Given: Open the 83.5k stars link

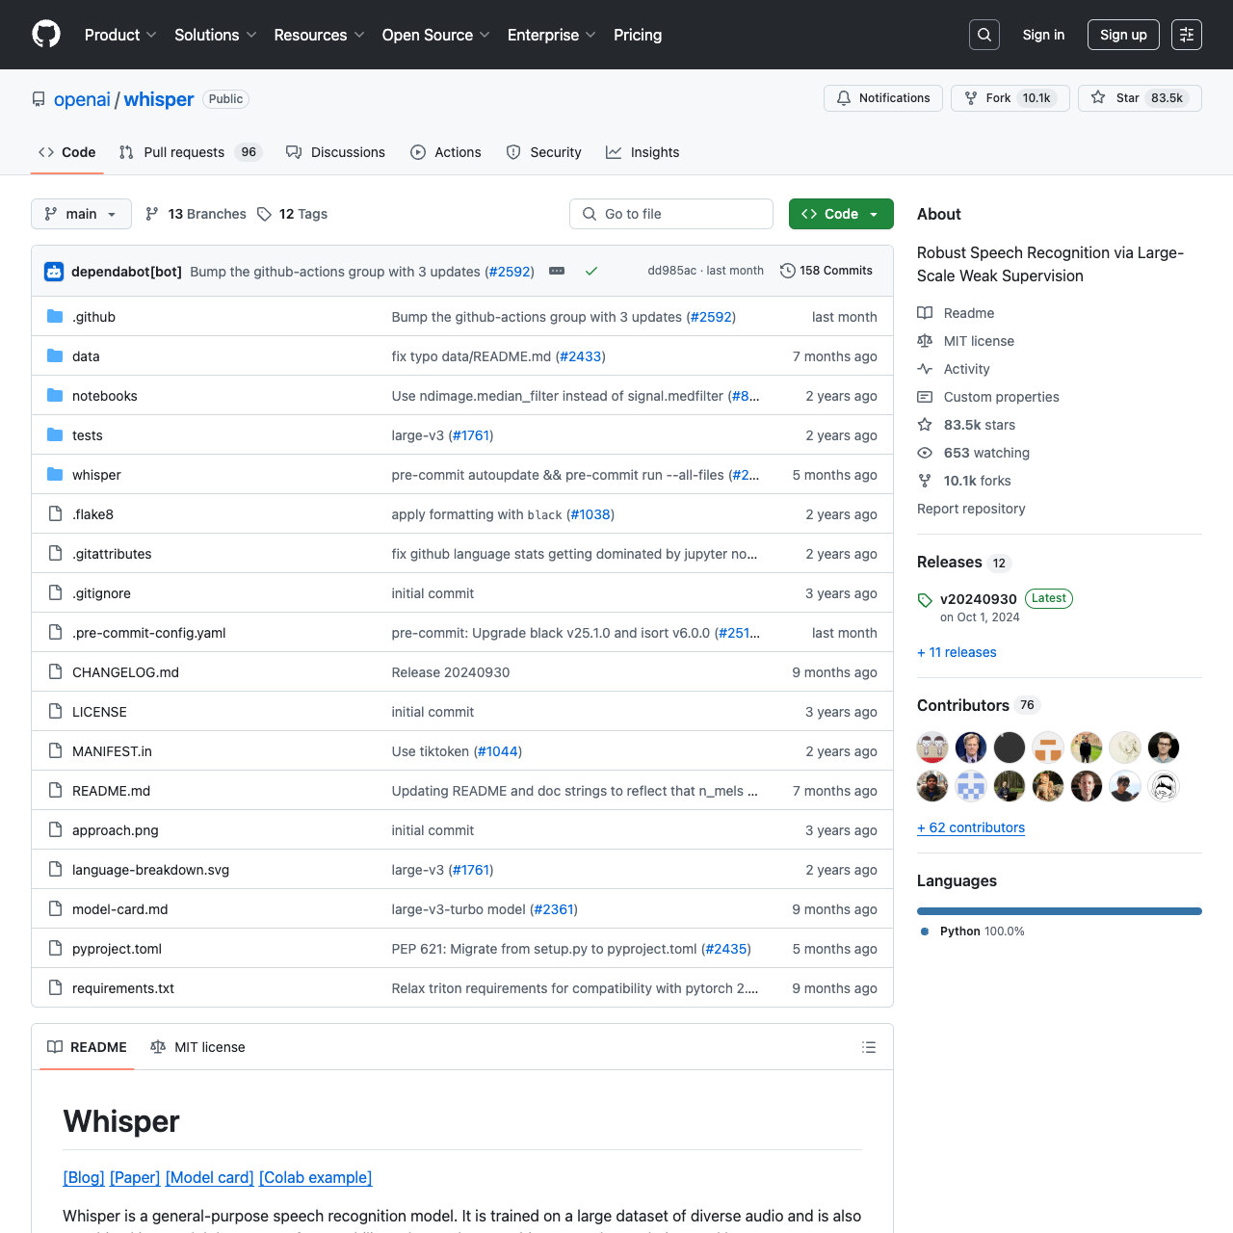Looking at the screenshot, I should pyautogui.click(x=966, y=425).
